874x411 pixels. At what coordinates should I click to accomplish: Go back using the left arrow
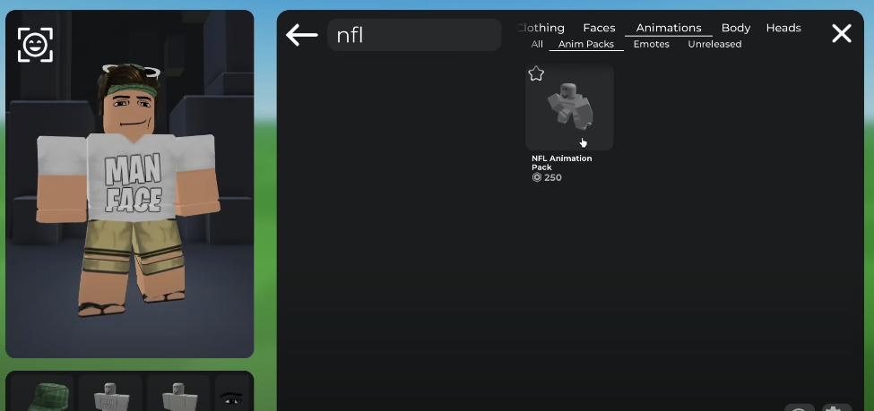click(x=301, y=35)
